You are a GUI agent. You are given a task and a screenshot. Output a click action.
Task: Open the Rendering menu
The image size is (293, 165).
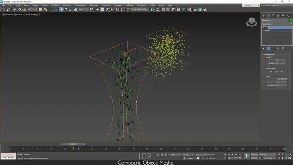(x=94, y=5)
